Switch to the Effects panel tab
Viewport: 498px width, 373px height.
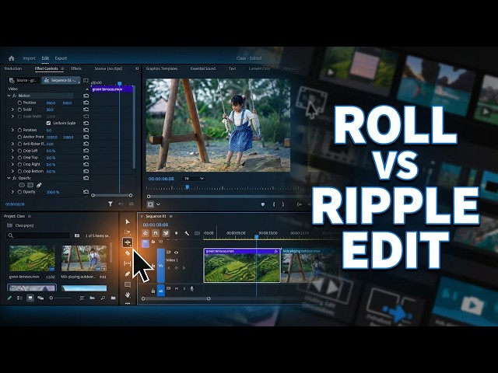(x=76, y=68)
